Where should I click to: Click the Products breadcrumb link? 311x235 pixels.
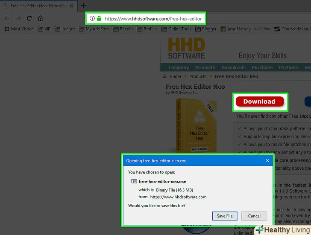(198, 76)
